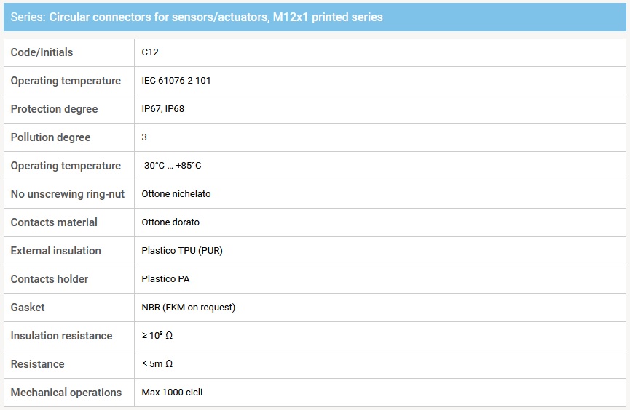The width and height of the screenshot is (630, 410).
Task: Select the Insulation resistance label
Action: point(61,336)
